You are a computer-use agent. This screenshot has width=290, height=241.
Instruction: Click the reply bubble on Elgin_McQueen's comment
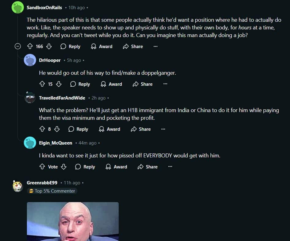78,167
